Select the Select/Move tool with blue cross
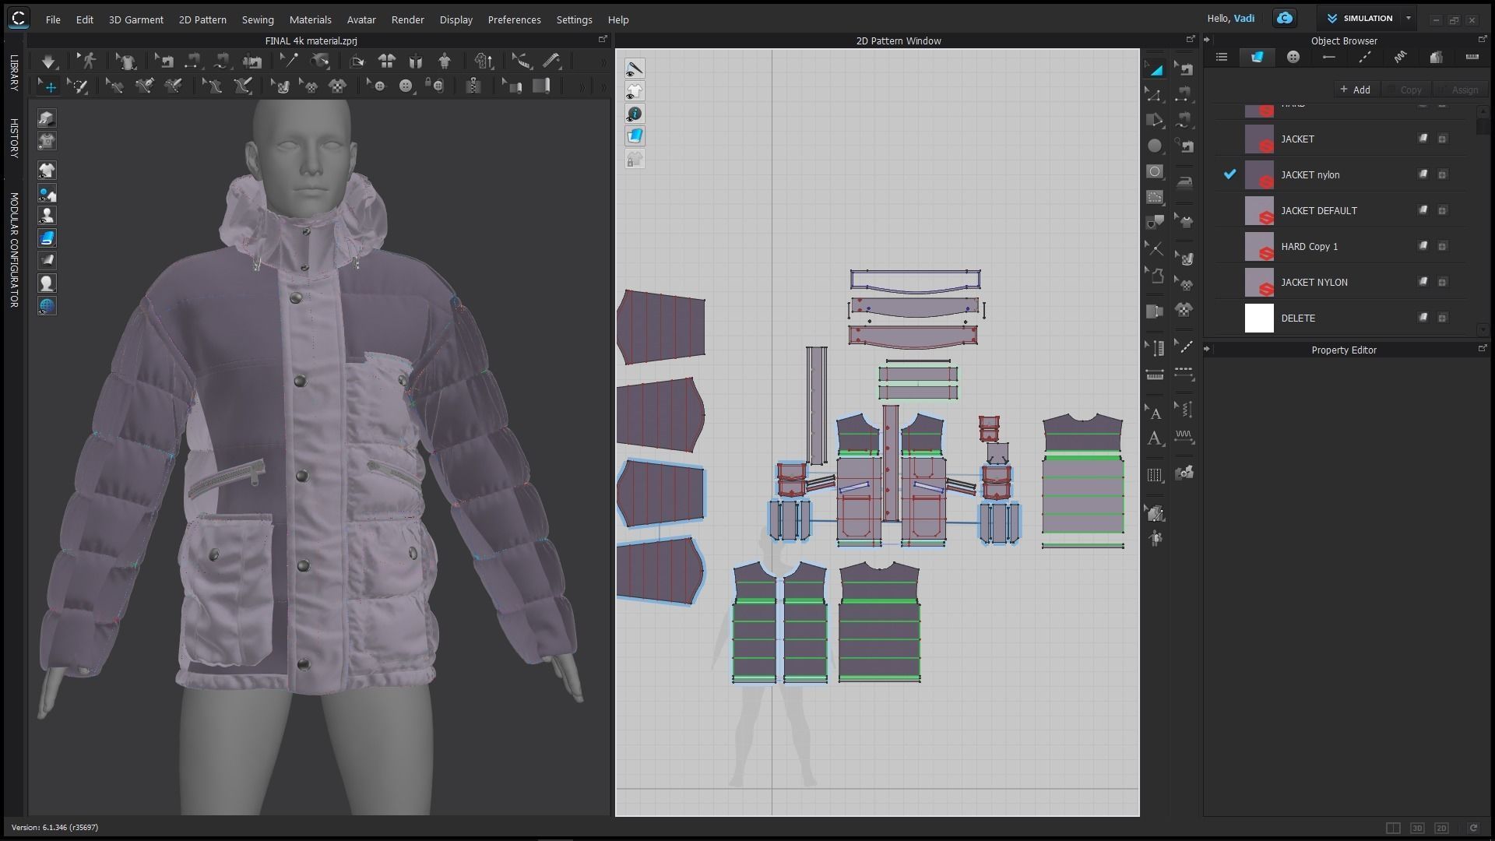Image resolution: width=1495 pixels, height=841 pixels. (x=48, y=86)
